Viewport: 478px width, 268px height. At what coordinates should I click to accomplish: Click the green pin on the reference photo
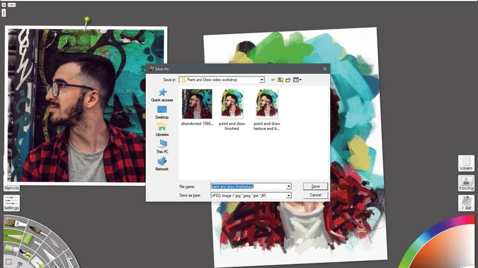[87, 20]
